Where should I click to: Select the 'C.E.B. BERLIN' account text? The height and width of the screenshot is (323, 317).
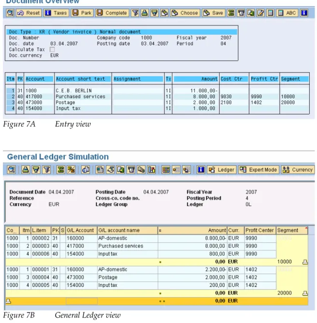pos(73,91)
